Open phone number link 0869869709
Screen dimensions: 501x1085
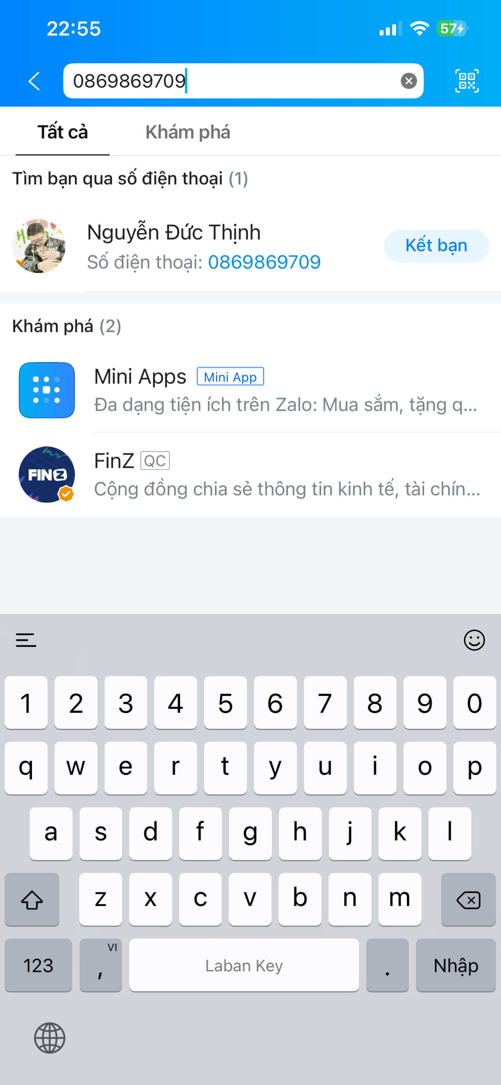pyautogui.click(x=264, y=262)
